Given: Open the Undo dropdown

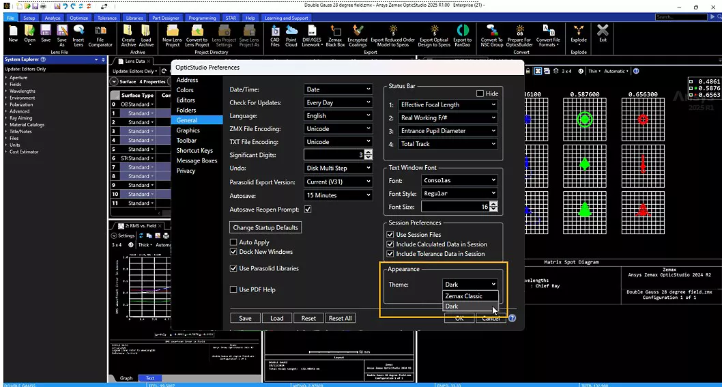Looking at the screenshot, I should (x=338, y=168).
